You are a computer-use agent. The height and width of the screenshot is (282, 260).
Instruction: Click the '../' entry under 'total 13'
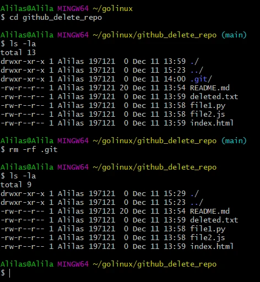pyautogui.click(x=197, y=70)
